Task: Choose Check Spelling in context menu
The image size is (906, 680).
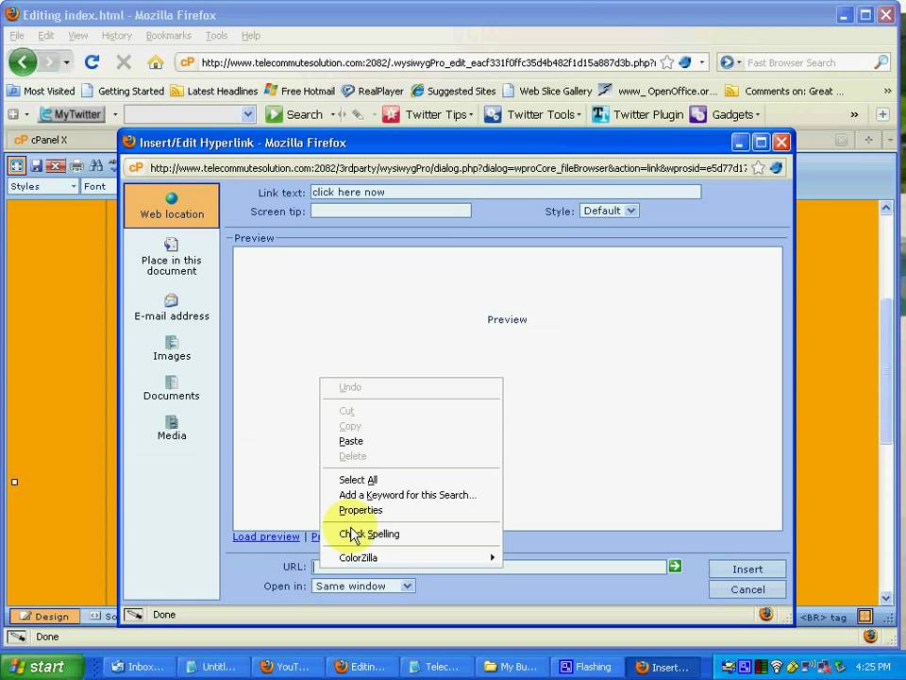Action: coord(411,534)
